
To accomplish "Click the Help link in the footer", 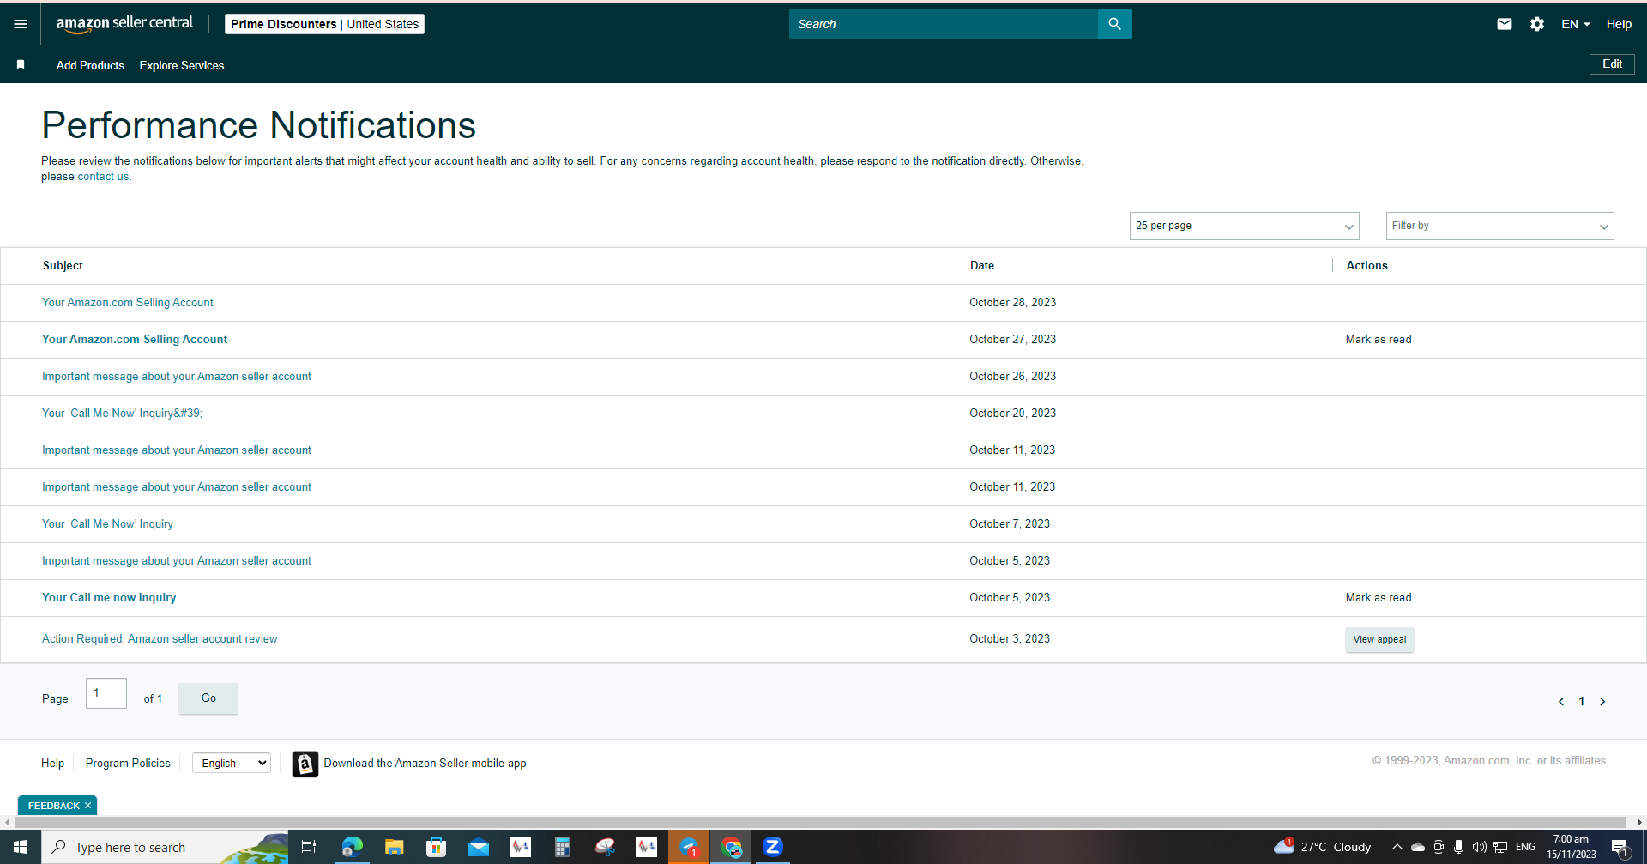I will [x=52, y=763].
